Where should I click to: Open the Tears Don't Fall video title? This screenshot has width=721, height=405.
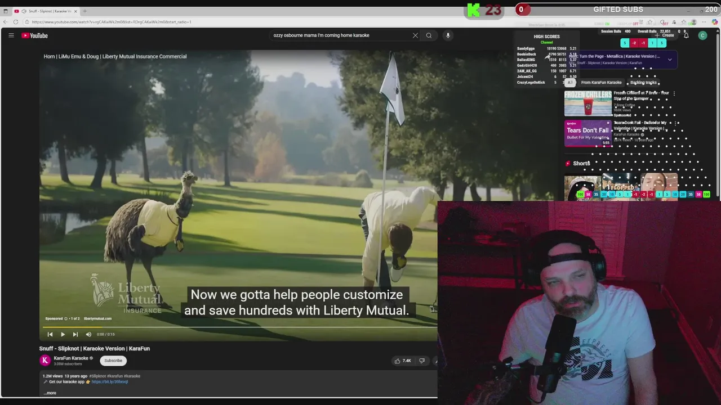[640, 125]
